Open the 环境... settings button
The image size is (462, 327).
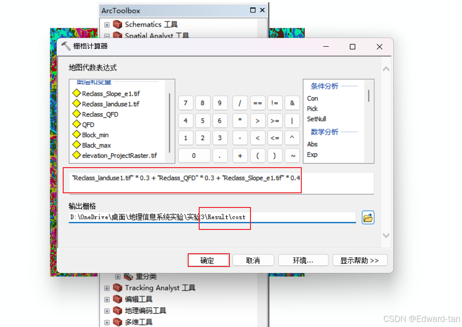pos(303,261)
